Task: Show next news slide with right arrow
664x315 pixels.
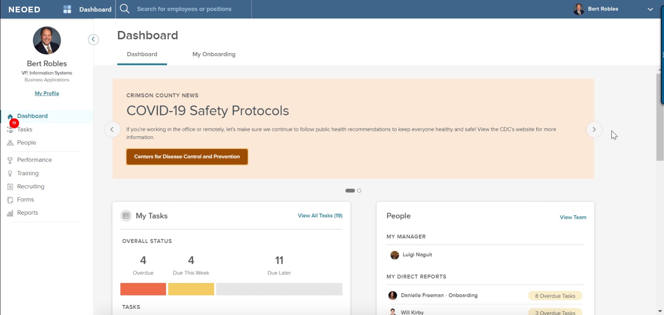Action: tap(594, 129)
